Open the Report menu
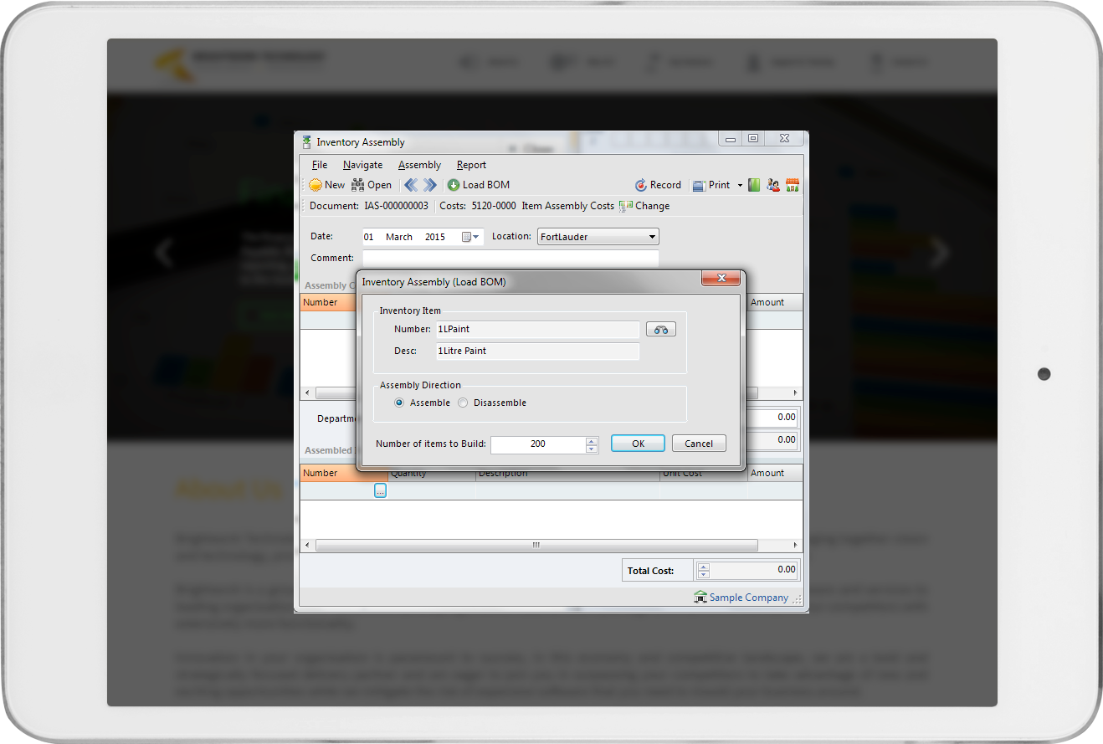The image size is (1103, 744). pos(471,165)
